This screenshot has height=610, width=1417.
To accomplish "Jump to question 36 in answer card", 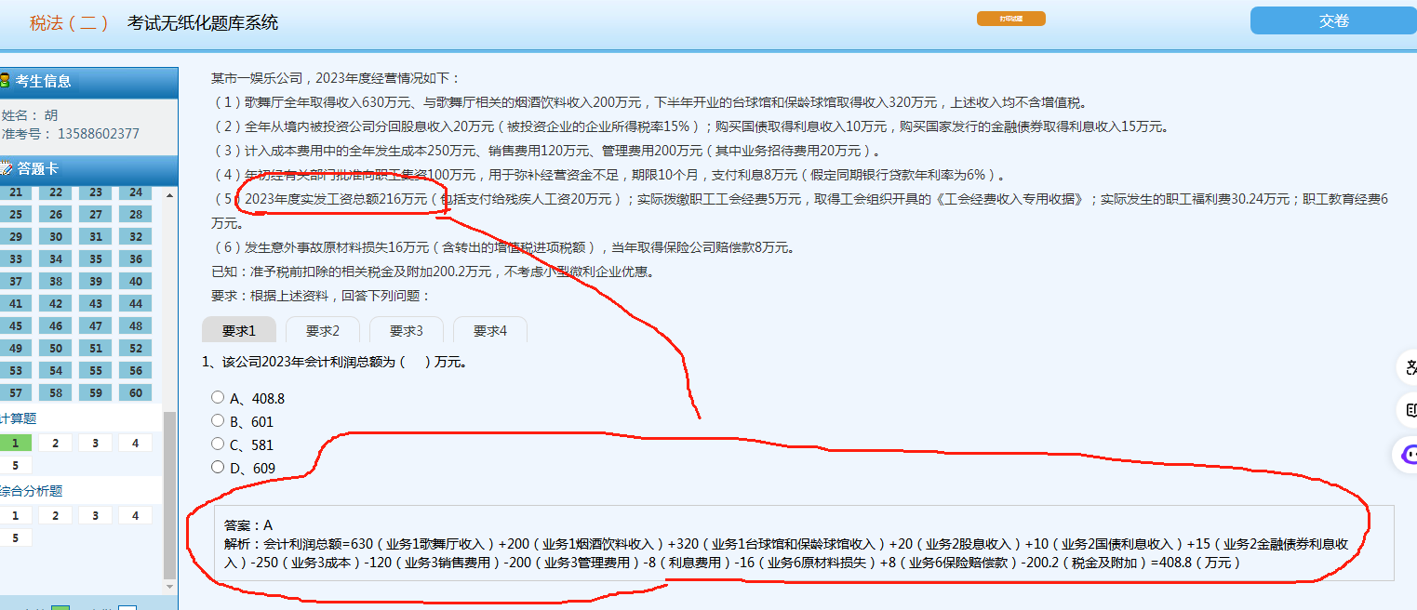I will (136, 259).
